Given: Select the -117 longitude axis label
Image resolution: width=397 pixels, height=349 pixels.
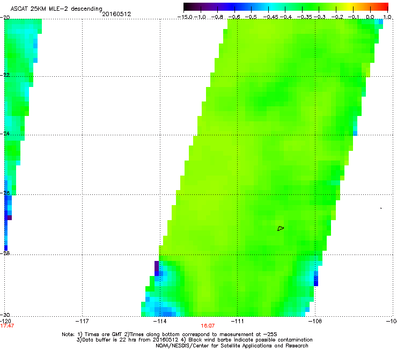Looking at the screenshot, I should (82, 322).
